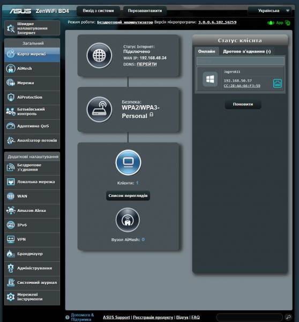Screen dimensions: 299x322
Task: Click the Мережа sidebar icon
Action: pos(11,83)
